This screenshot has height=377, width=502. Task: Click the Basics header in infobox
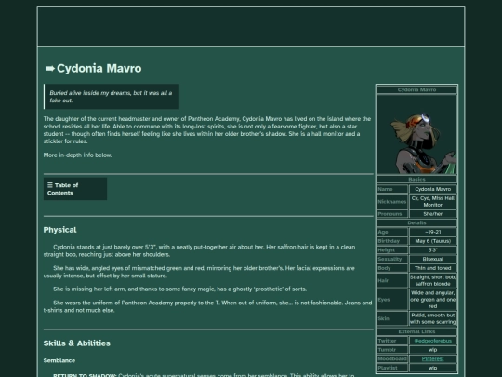(416, 180)
